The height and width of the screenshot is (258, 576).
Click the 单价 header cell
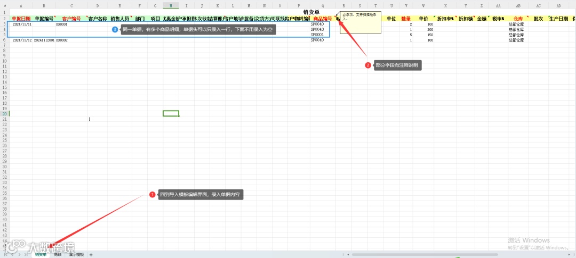(423, 18)
